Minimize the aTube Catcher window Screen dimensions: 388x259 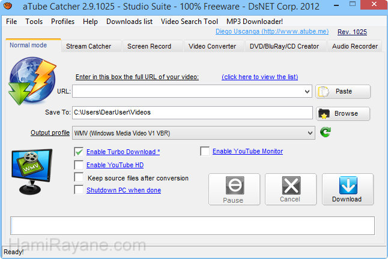pyautogui.click(x=336, y=5)
